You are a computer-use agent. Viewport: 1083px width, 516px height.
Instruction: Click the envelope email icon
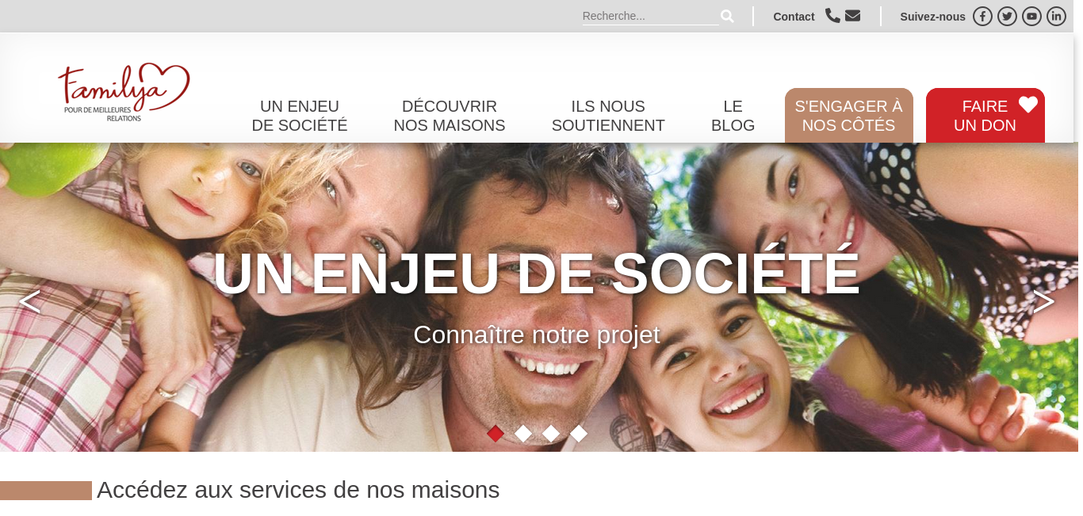852,15
